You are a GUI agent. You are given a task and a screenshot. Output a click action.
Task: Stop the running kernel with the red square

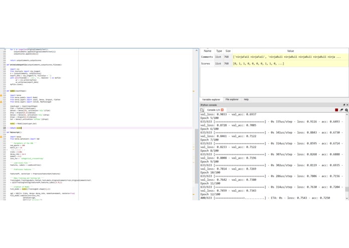(x=336, y=110)
